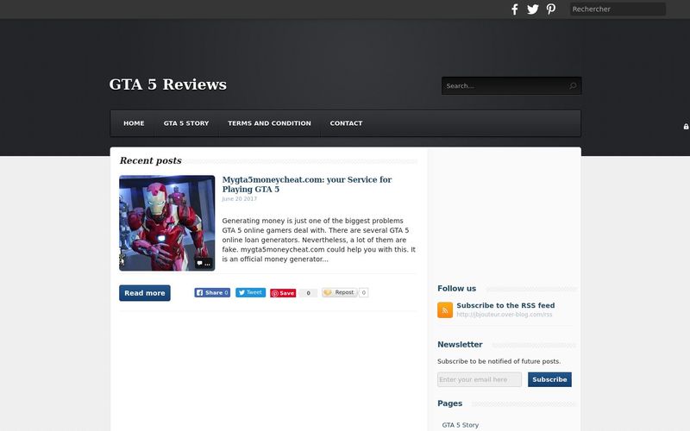The height and width of the screenshot is (431, 690).
Task: Open the Mygta5moneycheat.com post title link
Action: pyautogui.click(x=307, y=184)
